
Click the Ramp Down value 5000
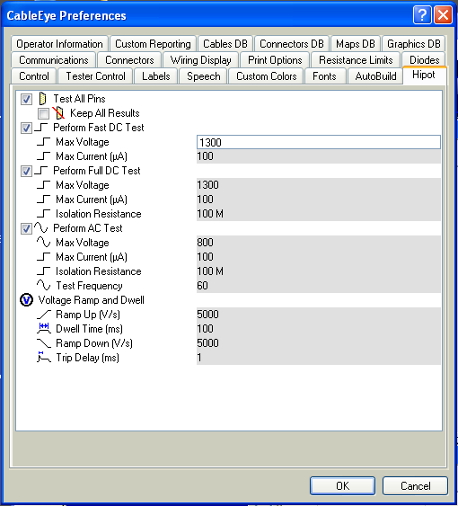pos(319,343)
